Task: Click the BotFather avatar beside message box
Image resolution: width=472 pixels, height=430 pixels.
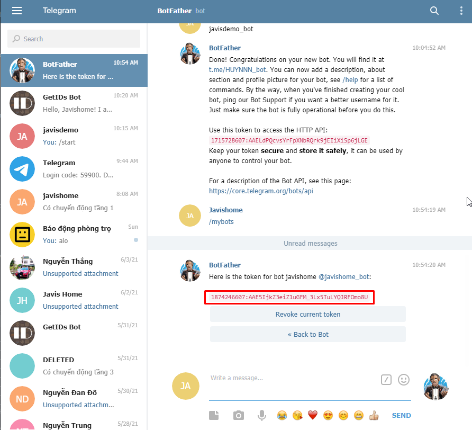Action: click(435, 386)
